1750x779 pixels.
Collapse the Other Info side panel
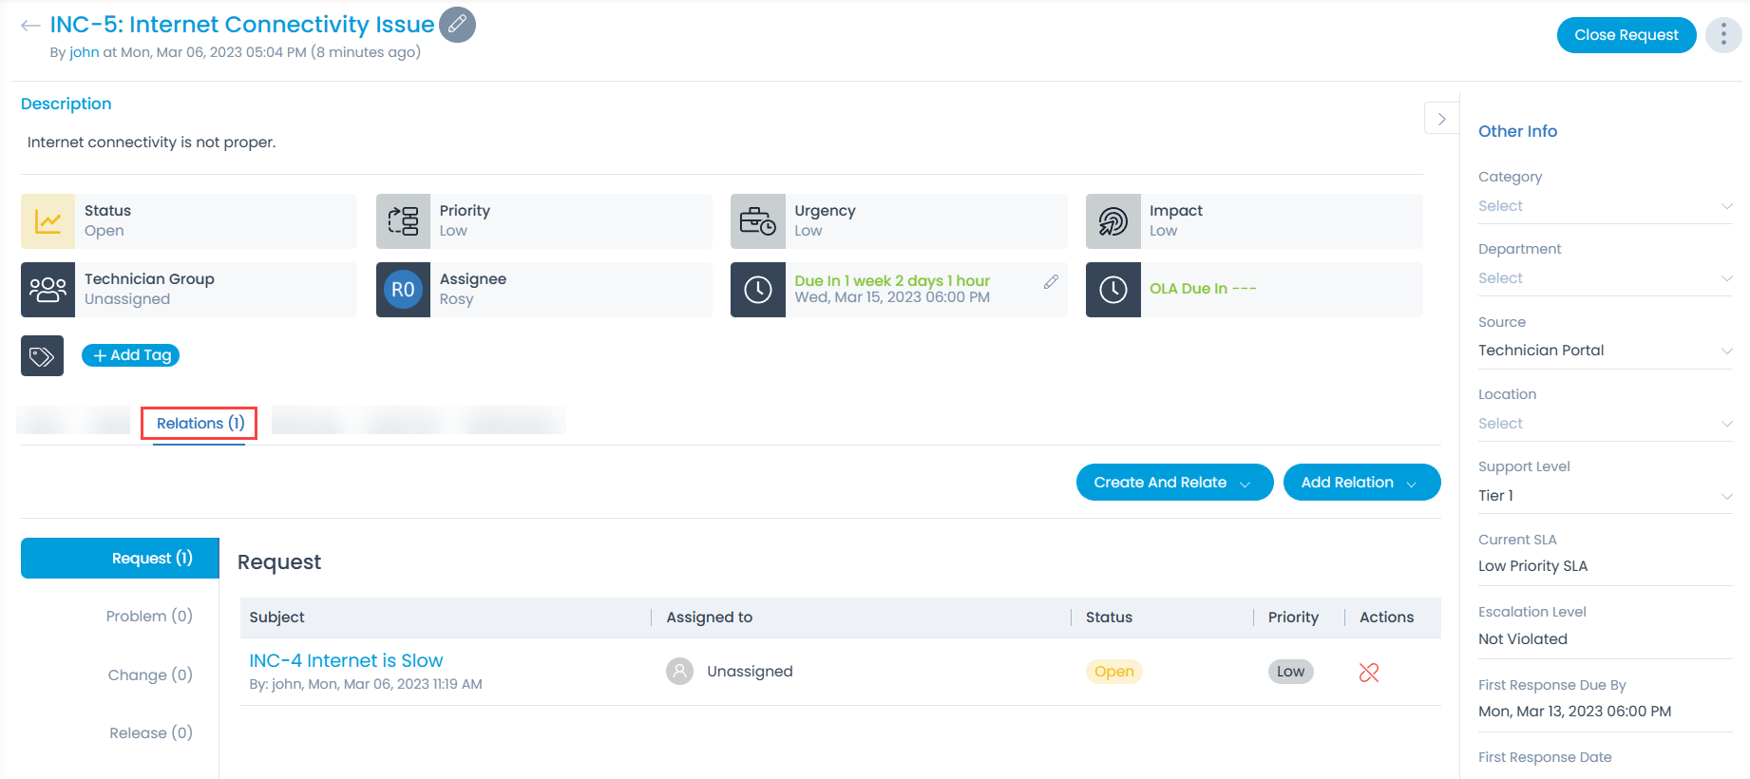pyautogui.click(x=1441, y=119)
